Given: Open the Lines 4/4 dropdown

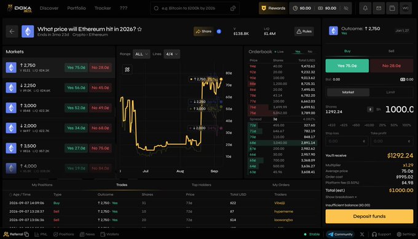Looking at the screenshot, I should coord(172,54).
